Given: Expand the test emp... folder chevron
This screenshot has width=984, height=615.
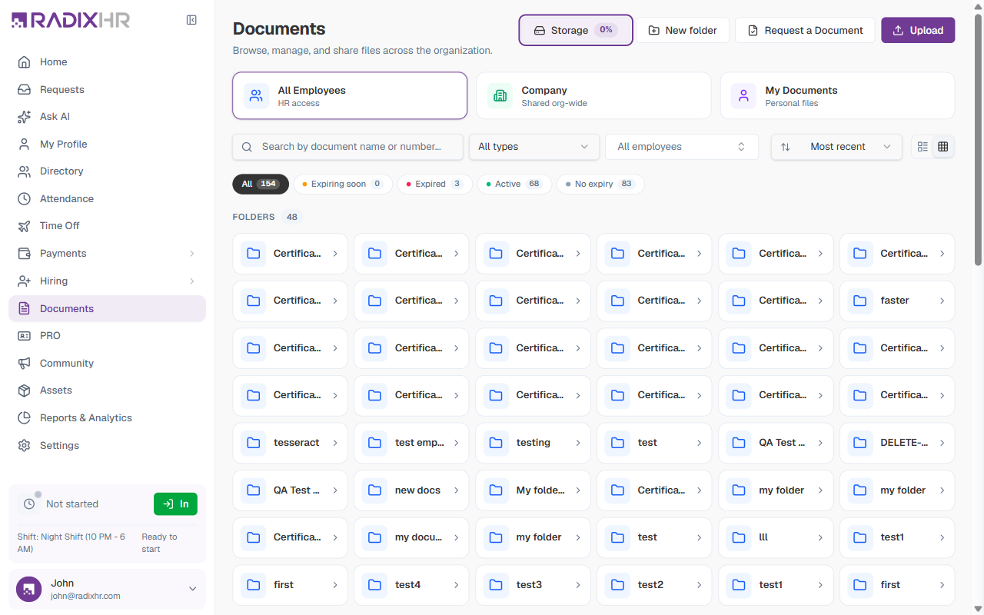Looking at the screenshot, I should point(457,443).
